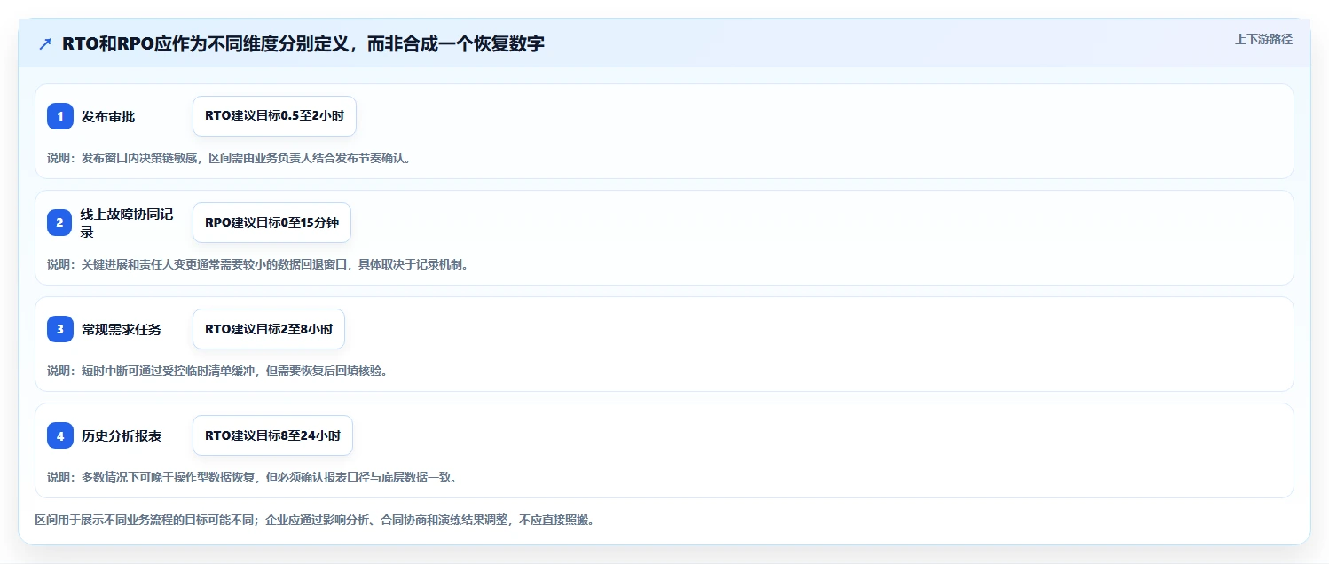This screenshot has width=1329, height=564.
Task: Click the note about 短时中断可通过受控临时清单缓冲
Action: (217, 371)
